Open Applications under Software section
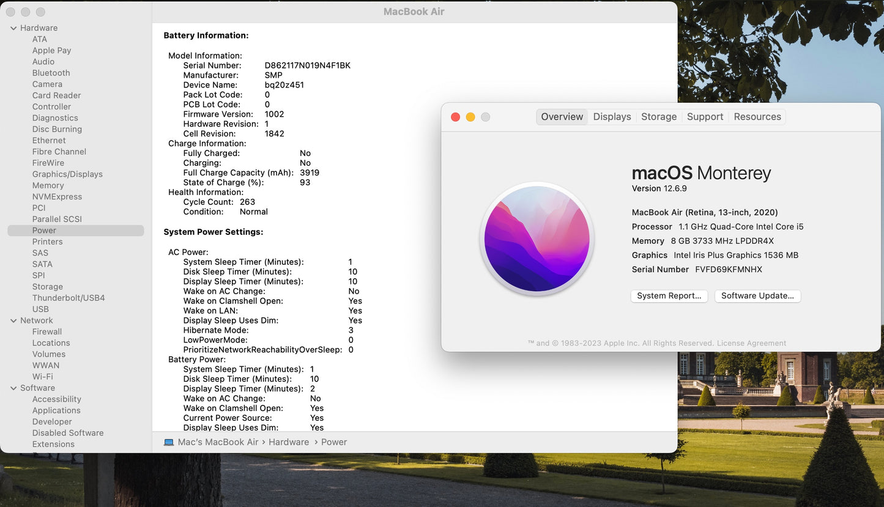 [x=56, y=410]
